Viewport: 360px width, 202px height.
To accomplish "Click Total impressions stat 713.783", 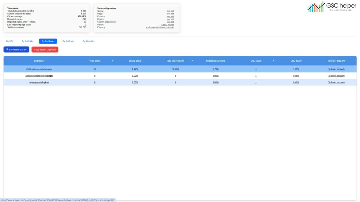I will point(82,27).
